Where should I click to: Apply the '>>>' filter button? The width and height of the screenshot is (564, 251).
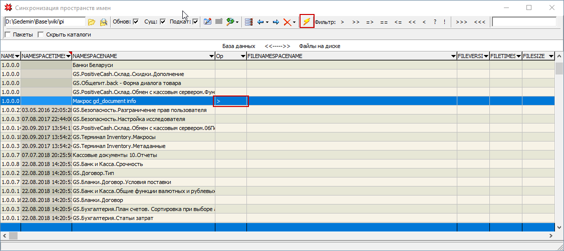(461, 22)
